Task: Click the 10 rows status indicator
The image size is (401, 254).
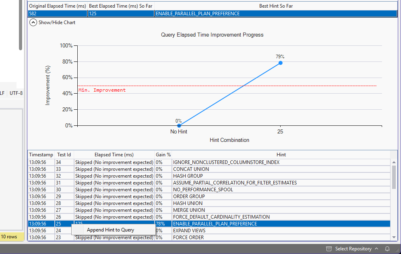Action: [x=9, y=237]
